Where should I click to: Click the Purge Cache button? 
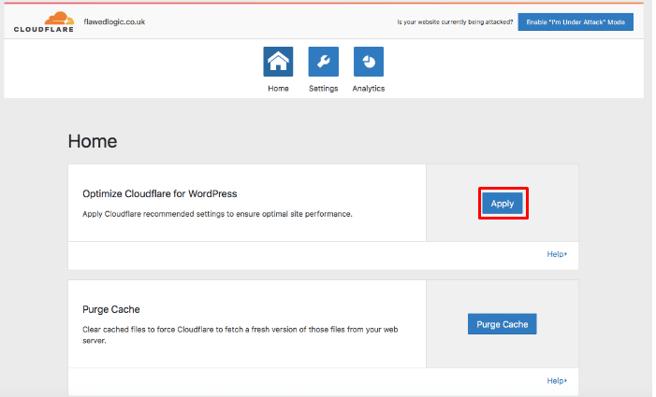pos(502,324)
